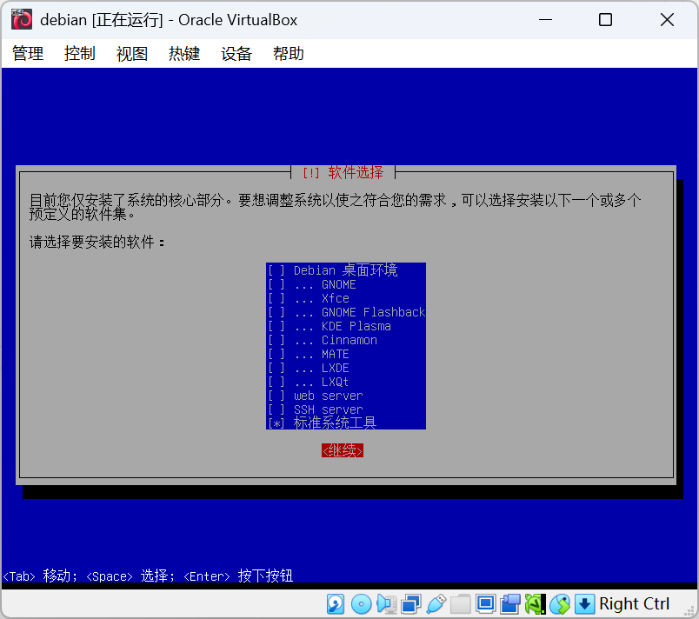The height and width of the screenshot is (619, 699).
Task: Toggle the Debian 桌面环境 checkbox
Action: tap(276, 270)
